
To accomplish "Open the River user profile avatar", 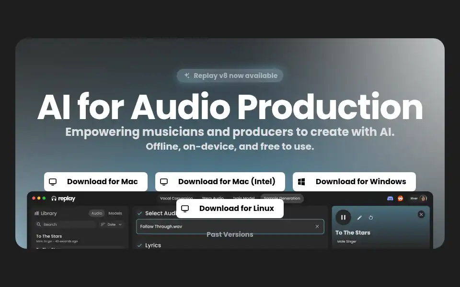I will coord(423,198).
